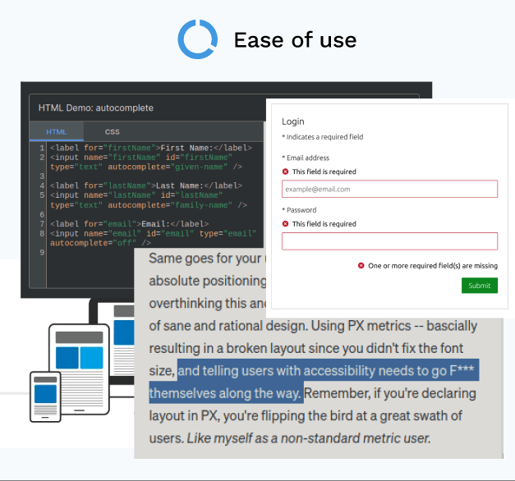This screenshot has width=515, height=481.
Task: Click the "HTML Demo: autocomplete" title
Action: (96, 108)
